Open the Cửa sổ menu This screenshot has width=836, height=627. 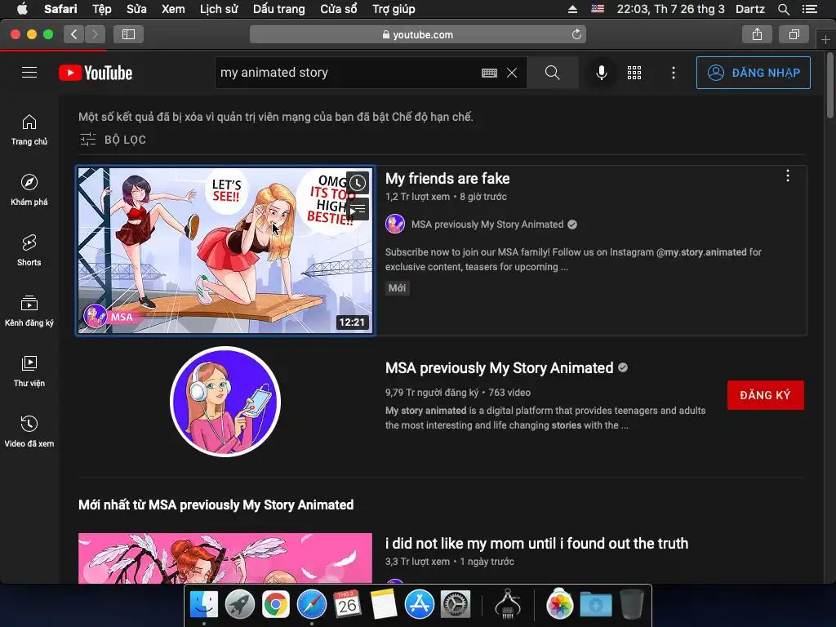tap(339, 9)
